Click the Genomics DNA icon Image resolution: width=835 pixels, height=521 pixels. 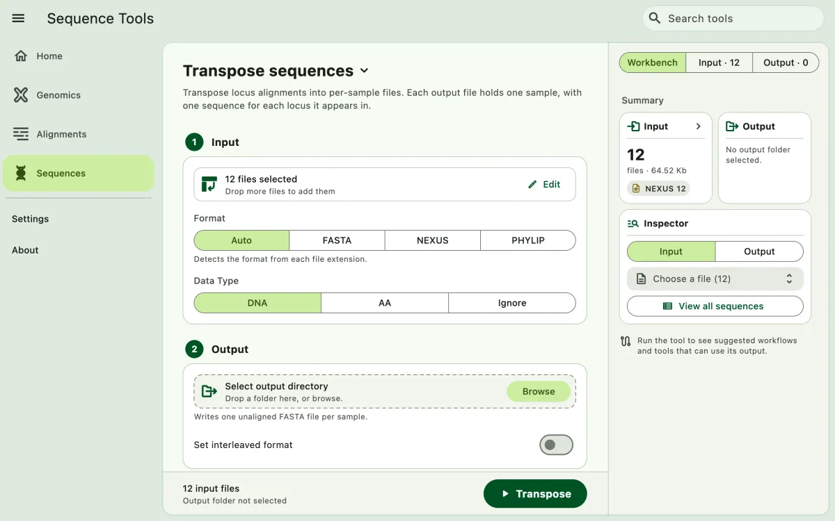pyautogui.click(x=21, y=95)
